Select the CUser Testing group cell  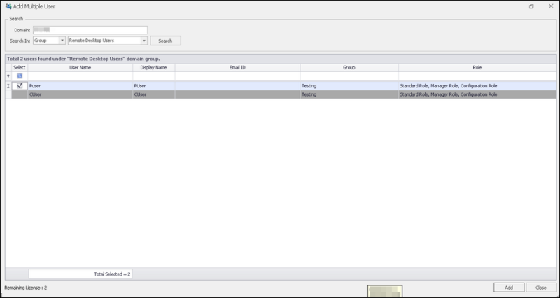(x=349, y=94)
